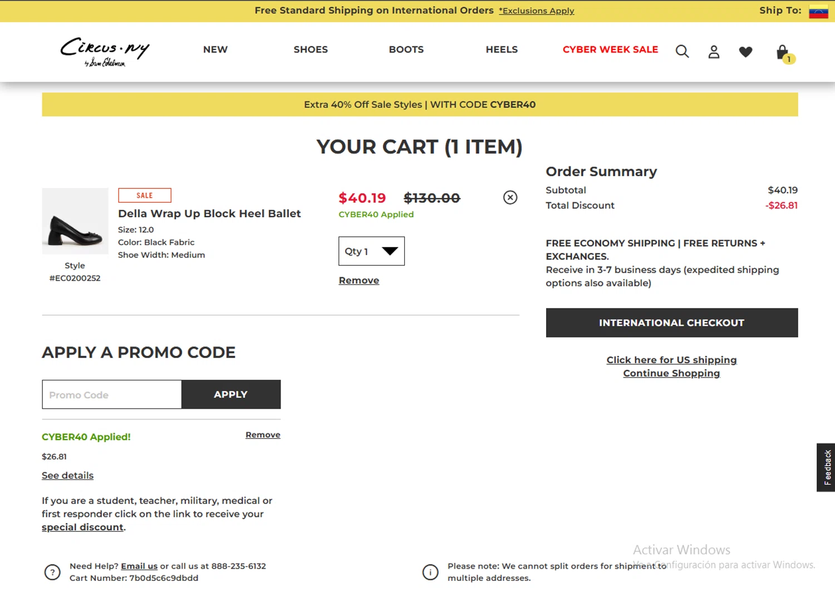View wishlist via heart icon
This screenshot has height=602, width=835.
745,52
